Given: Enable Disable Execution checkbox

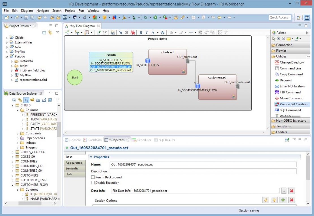Looking at the screenshot, I should [93, 183].
